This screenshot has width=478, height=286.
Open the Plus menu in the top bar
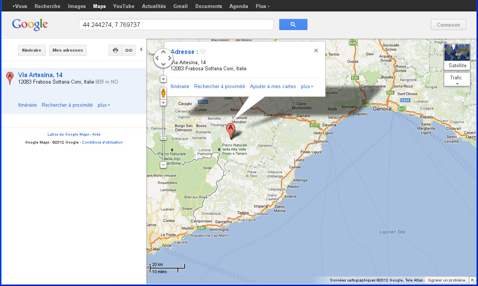point(263,6)
